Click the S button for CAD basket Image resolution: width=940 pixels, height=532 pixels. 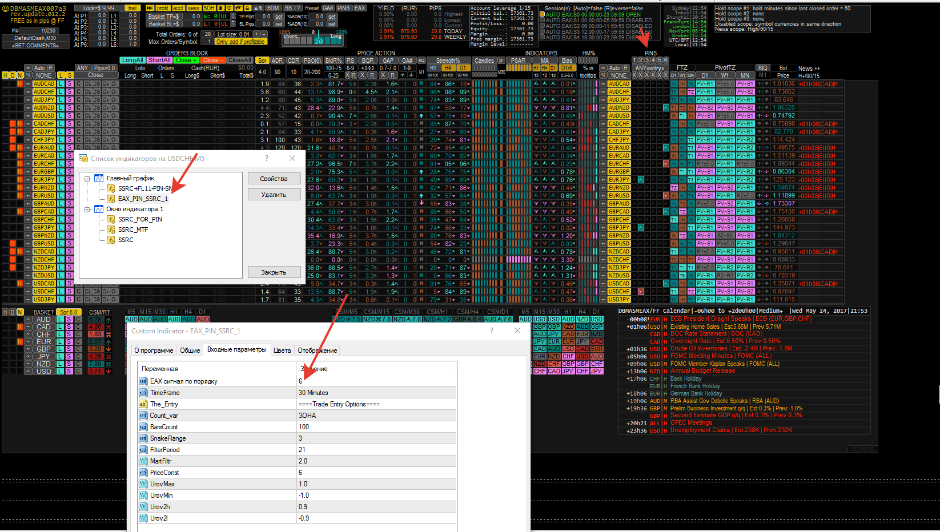tap(69, 327)
